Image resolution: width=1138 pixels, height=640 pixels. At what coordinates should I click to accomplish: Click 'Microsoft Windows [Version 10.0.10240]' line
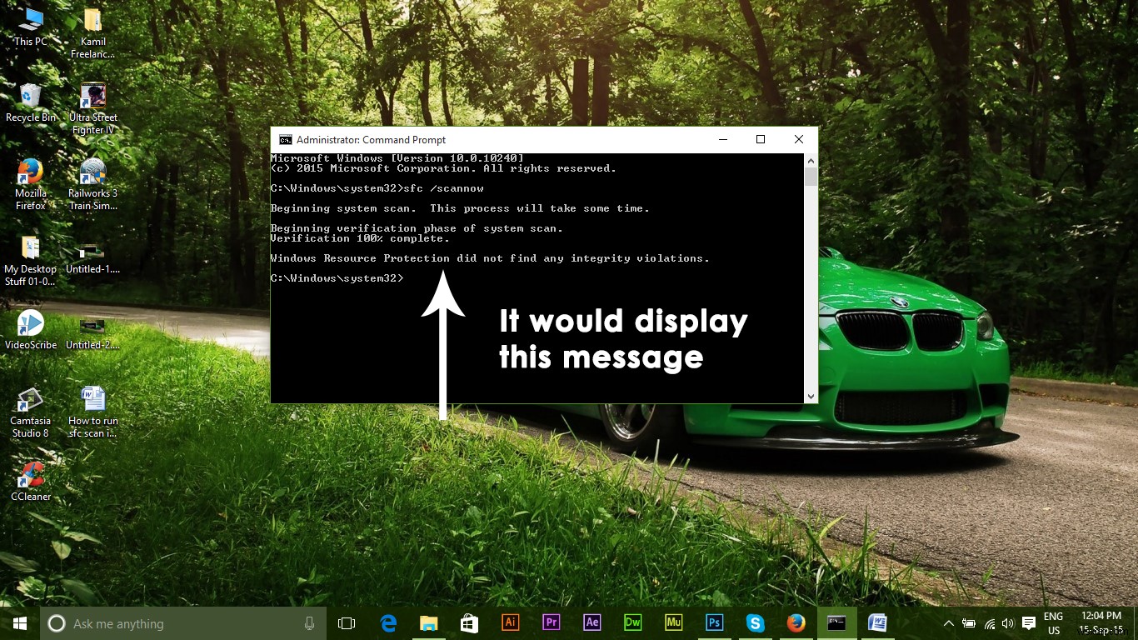pos(397,158)
